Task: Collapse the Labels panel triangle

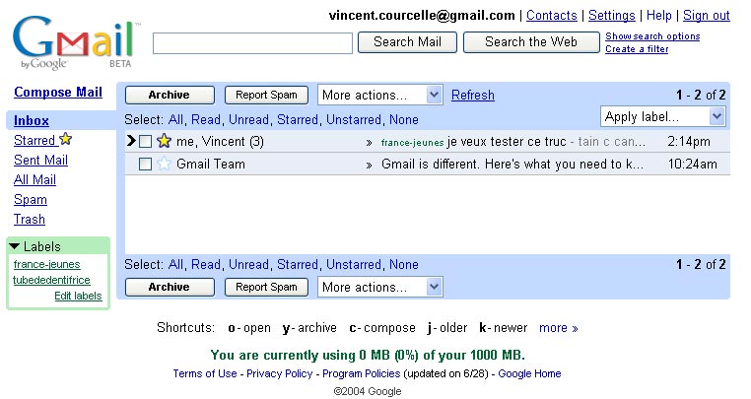Action: [15, 246]
